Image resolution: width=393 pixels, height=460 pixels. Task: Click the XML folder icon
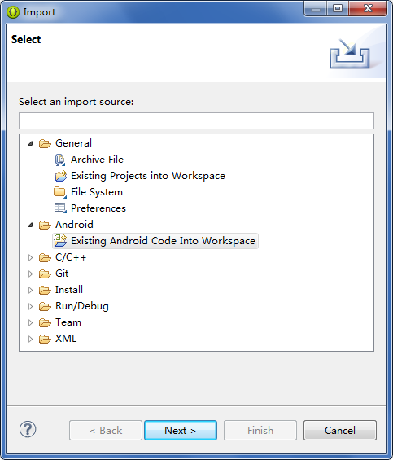tap(45, 339)
